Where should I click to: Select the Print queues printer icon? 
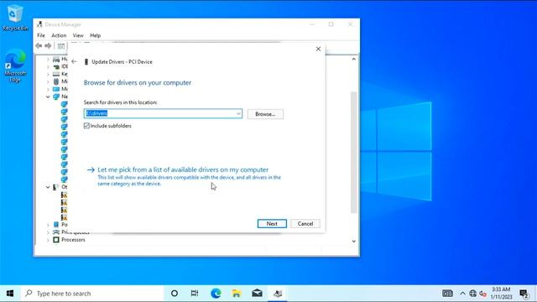56,232
